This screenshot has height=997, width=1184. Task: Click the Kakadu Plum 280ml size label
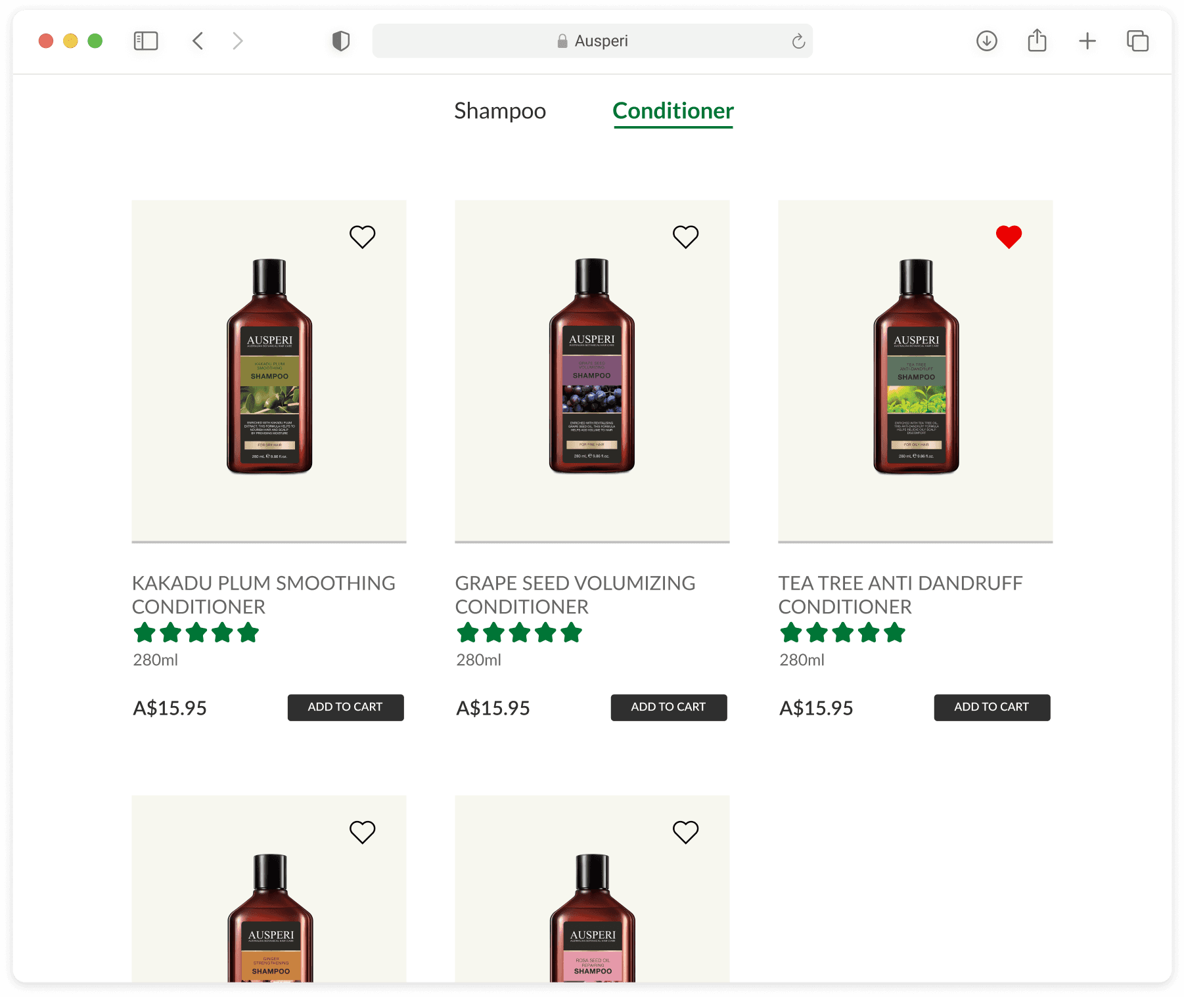pyautogui.click(x=156, y=660)
